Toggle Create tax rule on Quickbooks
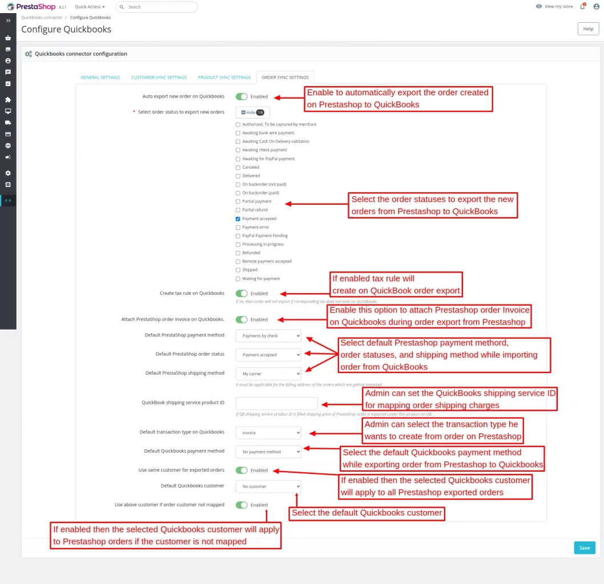This screenshot has width=604, height=584. click(x=241, y=294)
